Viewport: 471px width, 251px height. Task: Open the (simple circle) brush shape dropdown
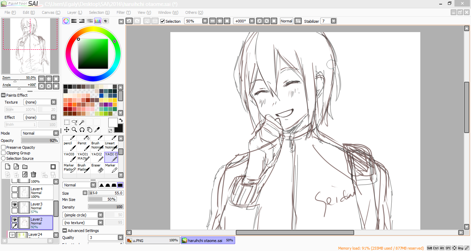(x=83, y=215)
